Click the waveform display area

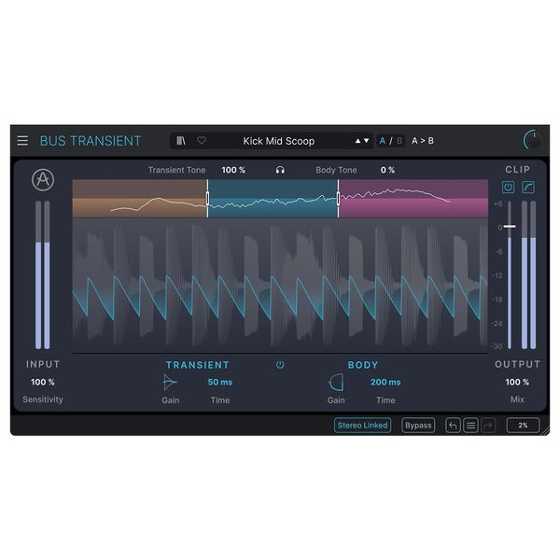click(280, 286)
